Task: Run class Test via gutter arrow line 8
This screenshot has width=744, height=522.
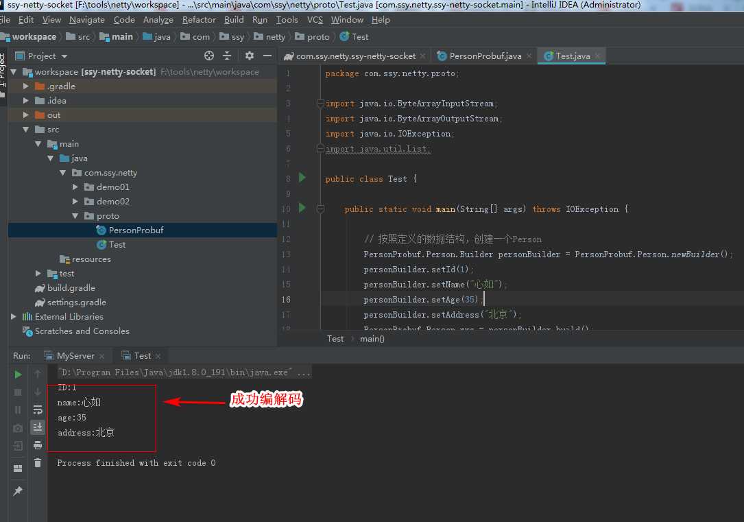Action: (x=302, y=178)
